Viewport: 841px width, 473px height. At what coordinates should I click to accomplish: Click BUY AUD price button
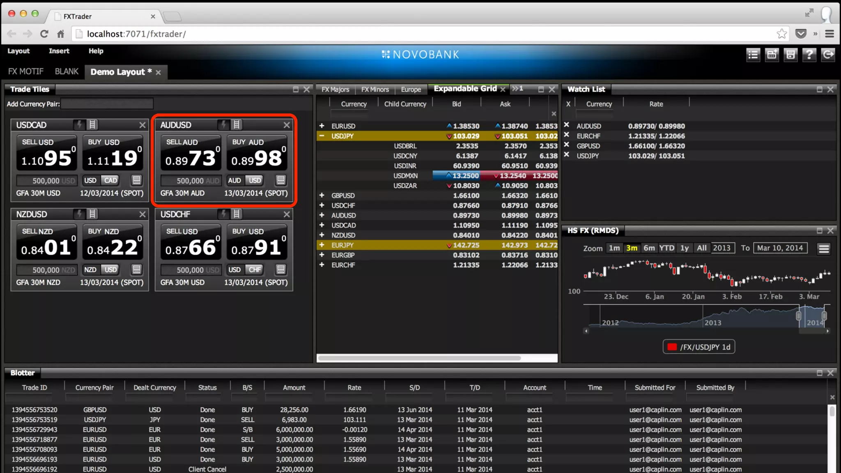257,153
